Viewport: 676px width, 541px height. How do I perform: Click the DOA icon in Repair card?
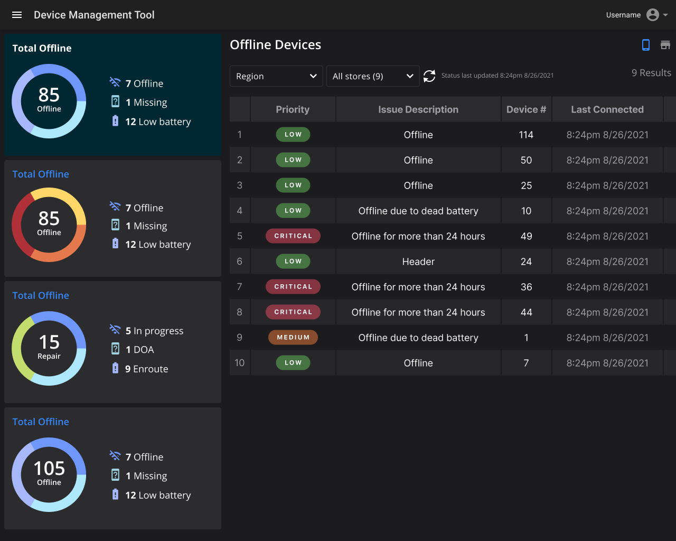click(x=115, y=348)
